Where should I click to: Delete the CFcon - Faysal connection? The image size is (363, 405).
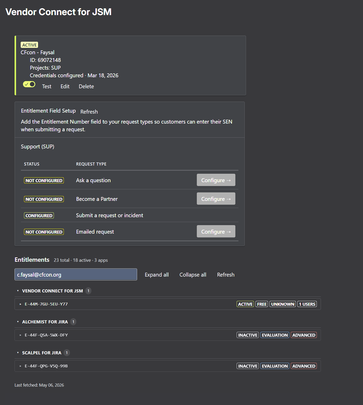click(86, 86)
